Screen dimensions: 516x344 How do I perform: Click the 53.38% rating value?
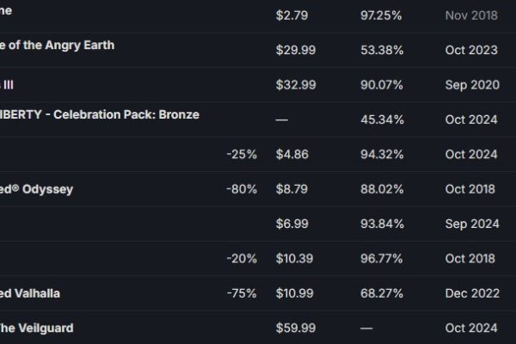pos(382,50)
